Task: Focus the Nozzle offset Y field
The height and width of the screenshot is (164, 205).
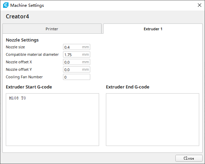Action: (x=77, y=69)
